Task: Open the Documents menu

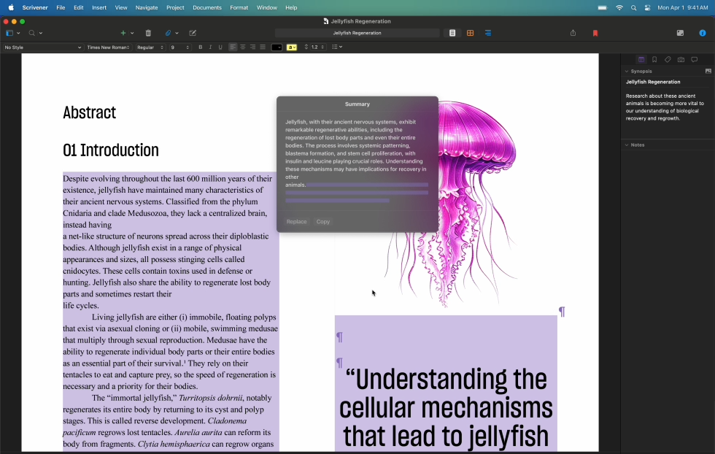Action: tap(207, 7)
